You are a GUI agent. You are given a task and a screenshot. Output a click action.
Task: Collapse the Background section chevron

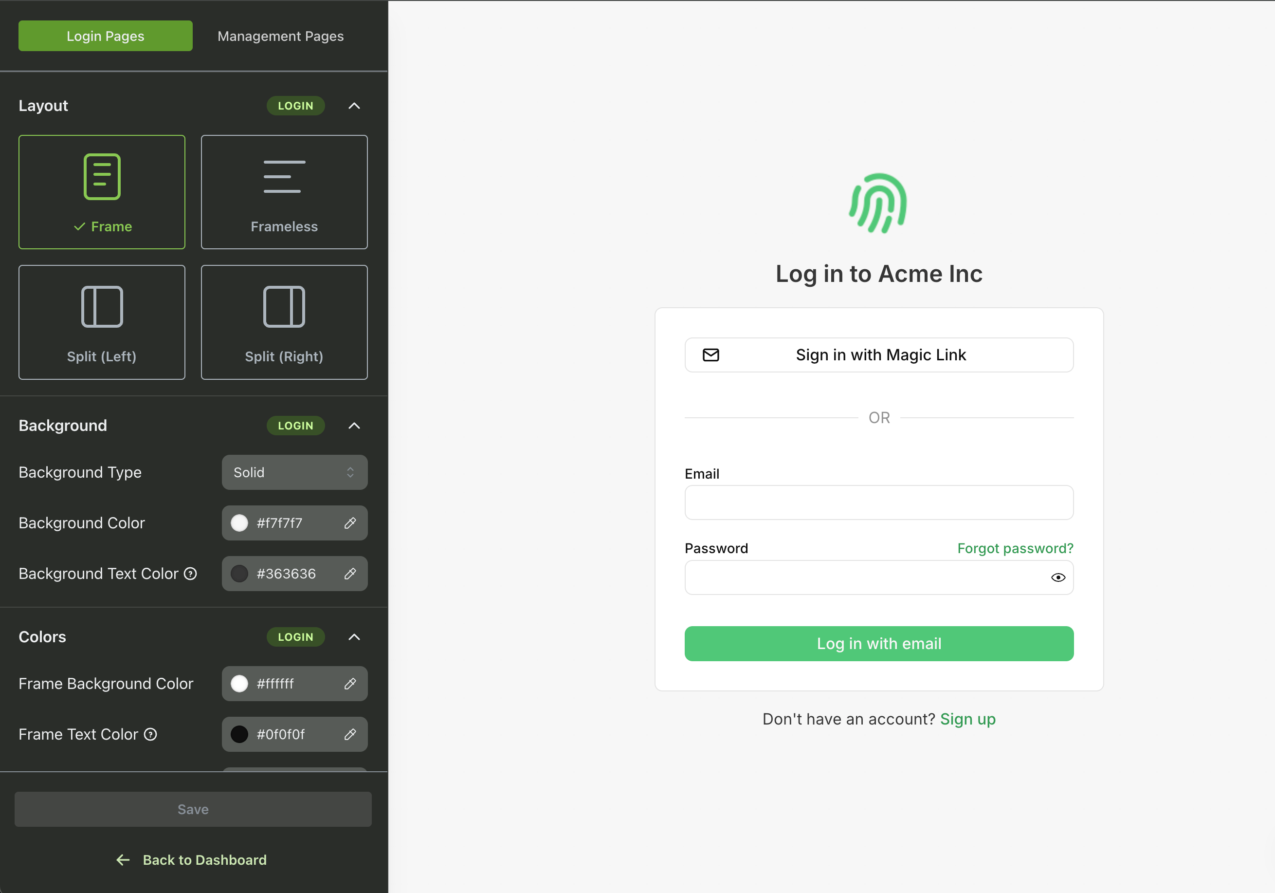tap(354, 426)
